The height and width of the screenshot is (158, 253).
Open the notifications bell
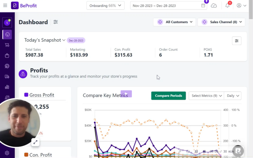227,6
